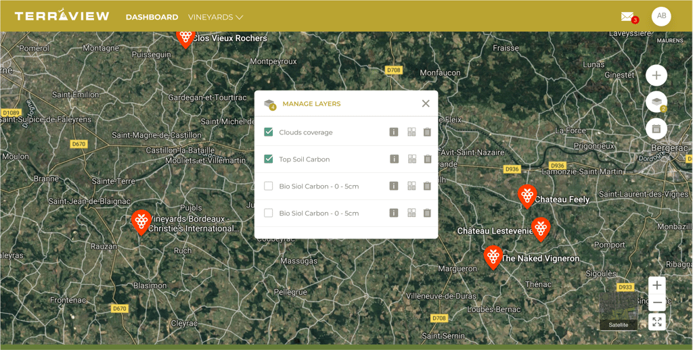Image resolution: width=693 pixels, height=350 pixels.
Task: Enable Bio Siol Carbon checkbox directly under Top Soil Carbon
Action: coord(268,186)
